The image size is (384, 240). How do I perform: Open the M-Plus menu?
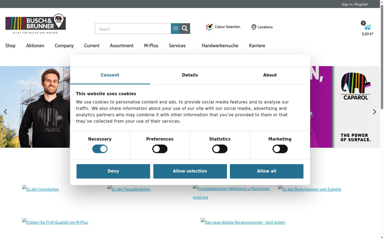[151, 46]
